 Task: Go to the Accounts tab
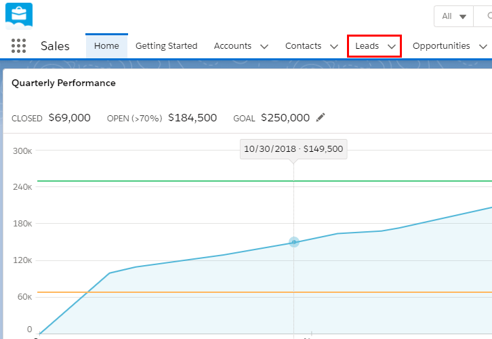233,46
